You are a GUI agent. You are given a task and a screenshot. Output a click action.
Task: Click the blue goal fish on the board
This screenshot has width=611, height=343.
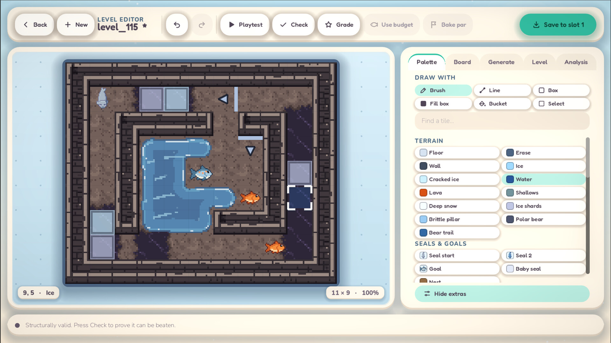click(201, 173)
